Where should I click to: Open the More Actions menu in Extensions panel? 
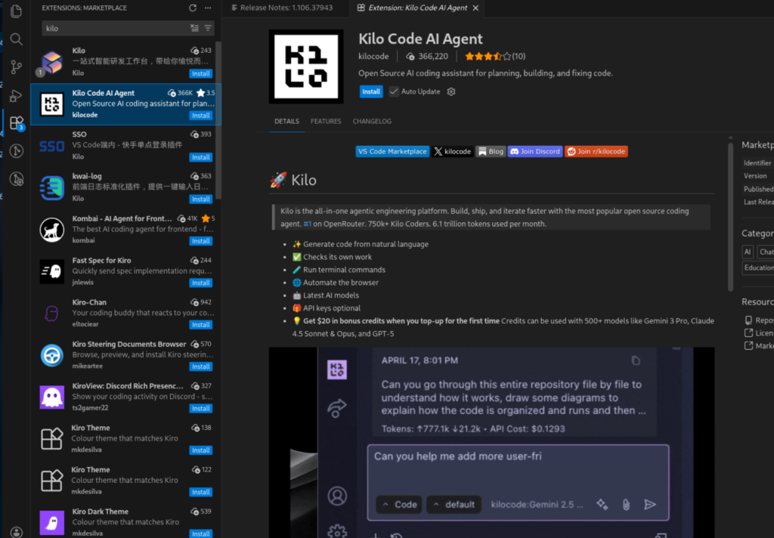pyautogui.click(x=208, y=8)
